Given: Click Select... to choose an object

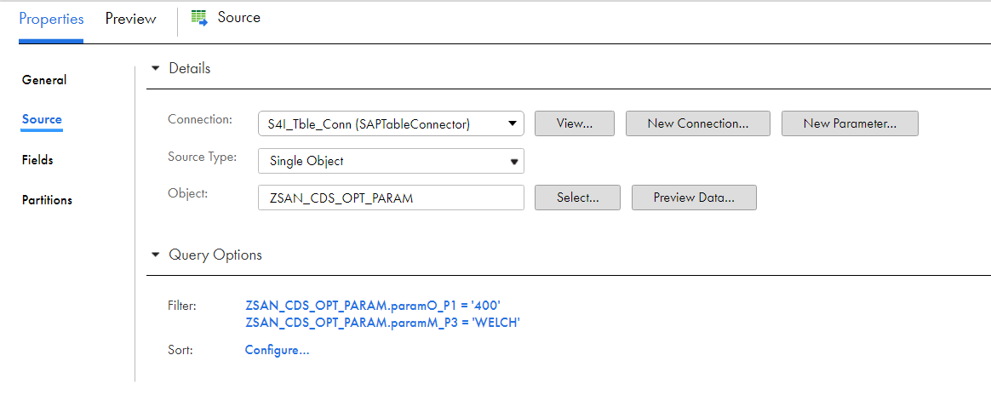Looking at the screenshot, I should coord(578,198).
